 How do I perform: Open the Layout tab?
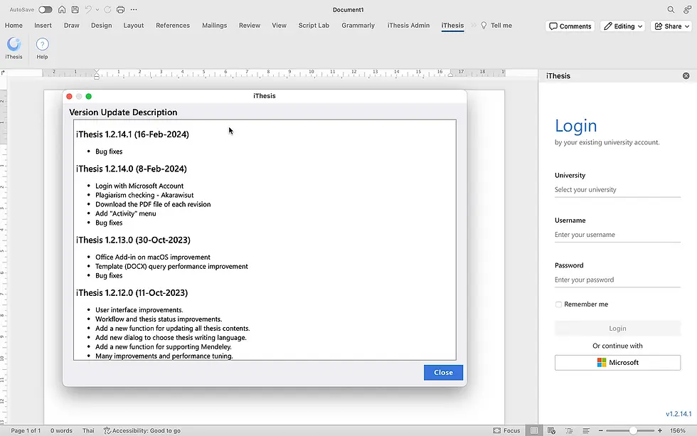pyautogui.click(x=134, y=26)
